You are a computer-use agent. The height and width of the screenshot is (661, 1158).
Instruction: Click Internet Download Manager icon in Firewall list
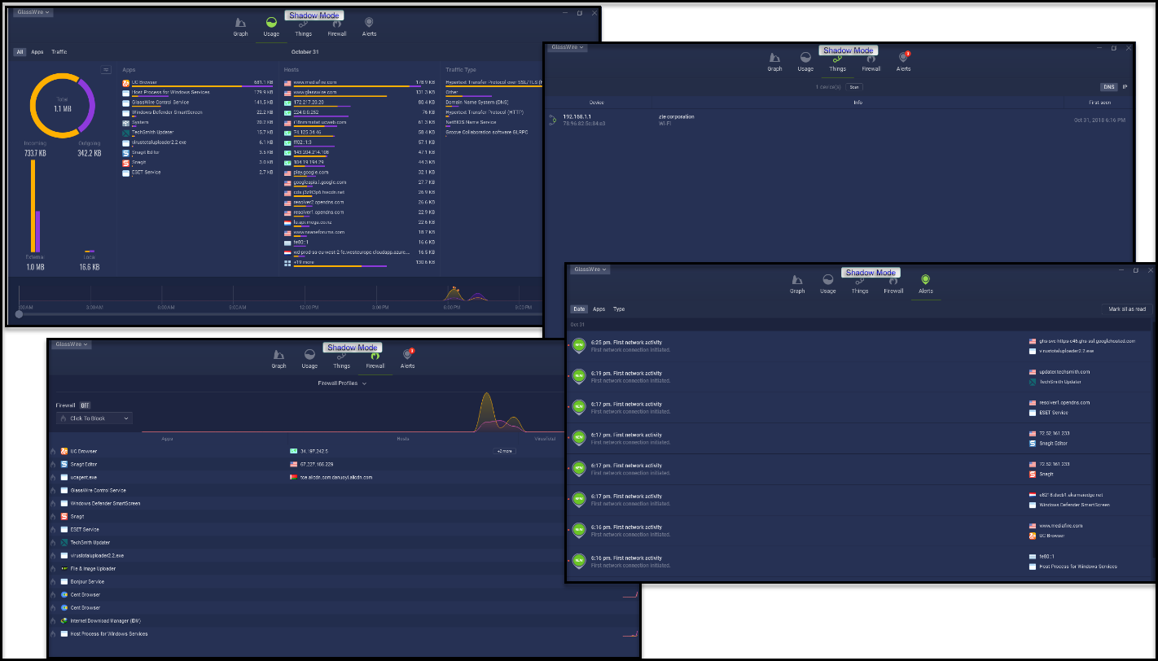pyautogui.click(x=64, y=620)
